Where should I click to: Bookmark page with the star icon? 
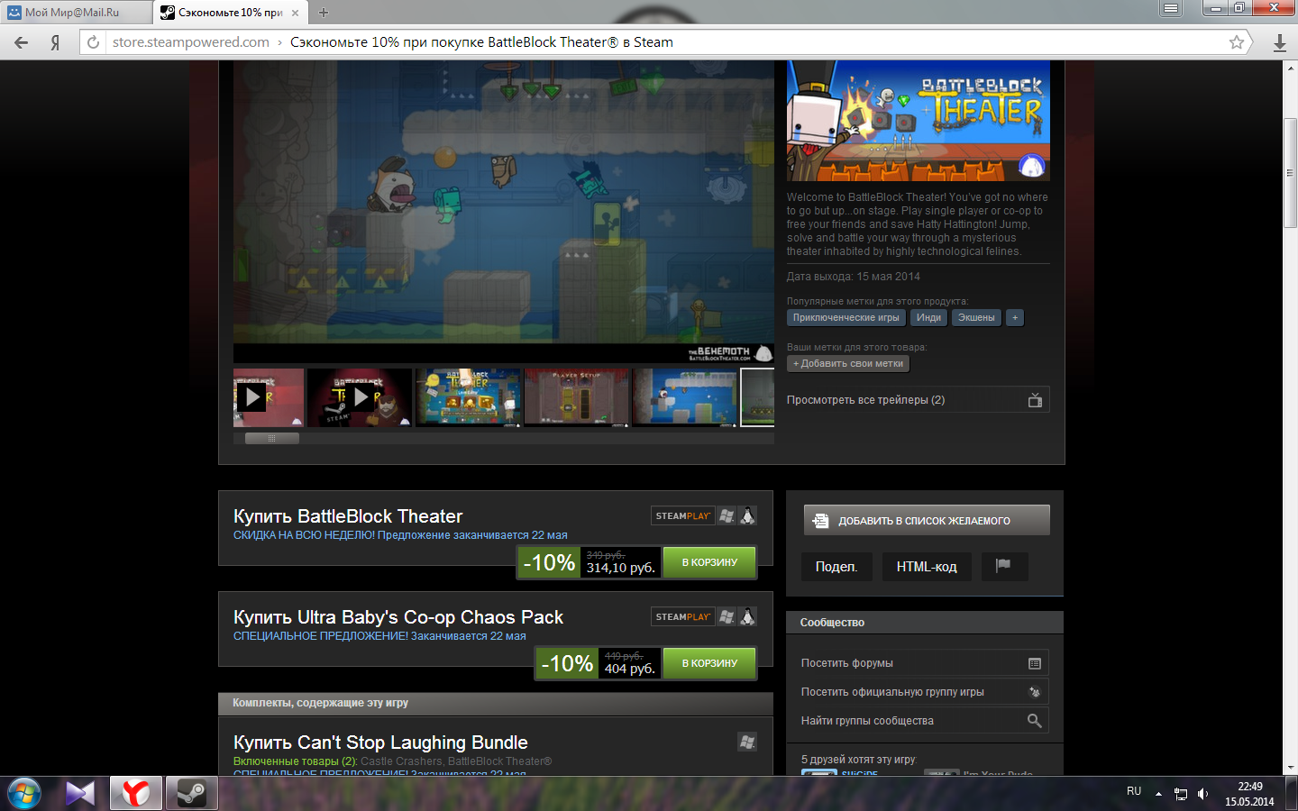1237,42
